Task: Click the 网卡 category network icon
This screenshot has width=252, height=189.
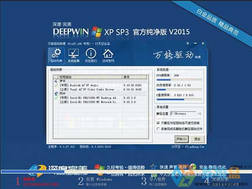Action: [56, 93]
